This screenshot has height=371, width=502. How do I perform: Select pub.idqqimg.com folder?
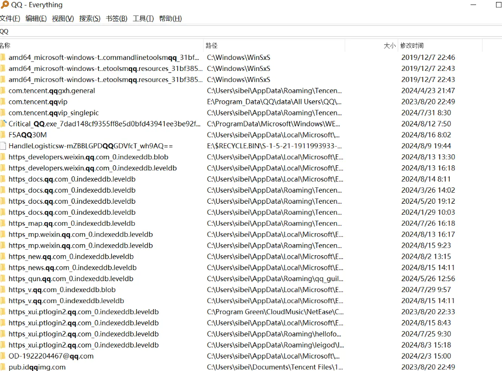point(37,367)
